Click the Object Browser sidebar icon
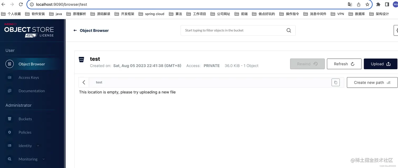This screenshot has width=398, height=168. click(10, 64)
